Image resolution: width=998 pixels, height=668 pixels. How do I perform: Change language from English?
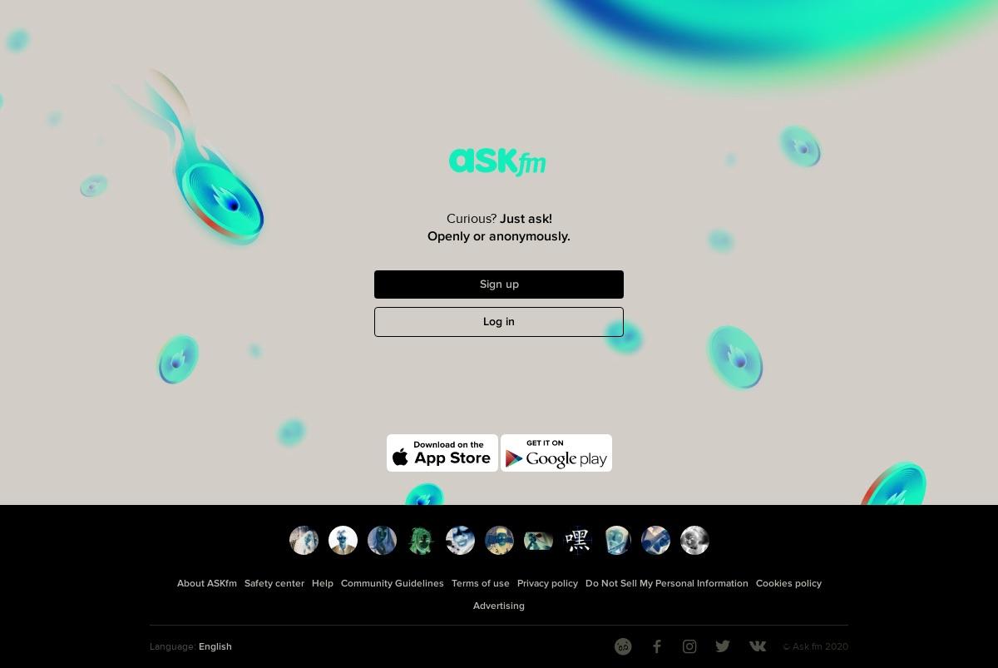pyautogui.click(x=215, y=646)
